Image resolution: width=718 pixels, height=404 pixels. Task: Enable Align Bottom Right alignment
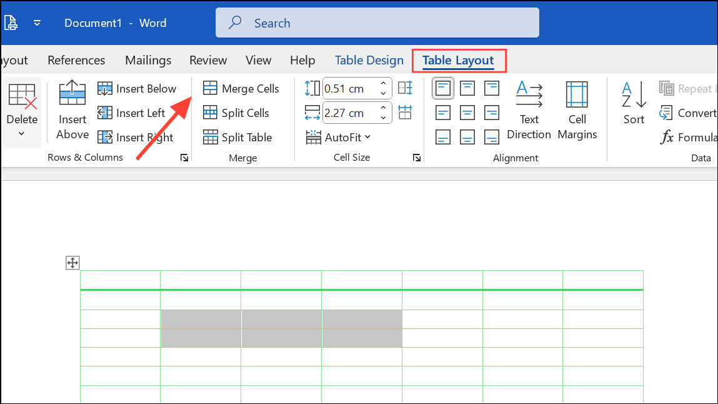pos(492,137)
